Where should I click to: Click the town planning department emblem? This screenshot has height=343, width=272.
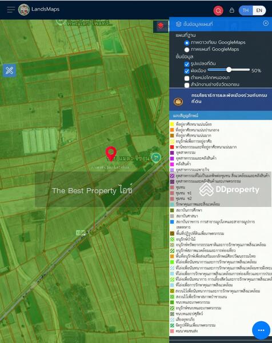coord(178,102)
